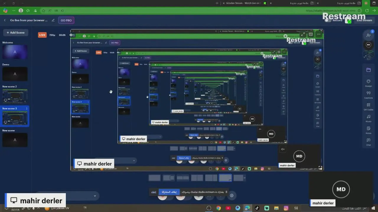The width and height of the screenshot is (378, 212).
Task: Open the Music panel
Action: pyautogui.click(x=368, y=118)
